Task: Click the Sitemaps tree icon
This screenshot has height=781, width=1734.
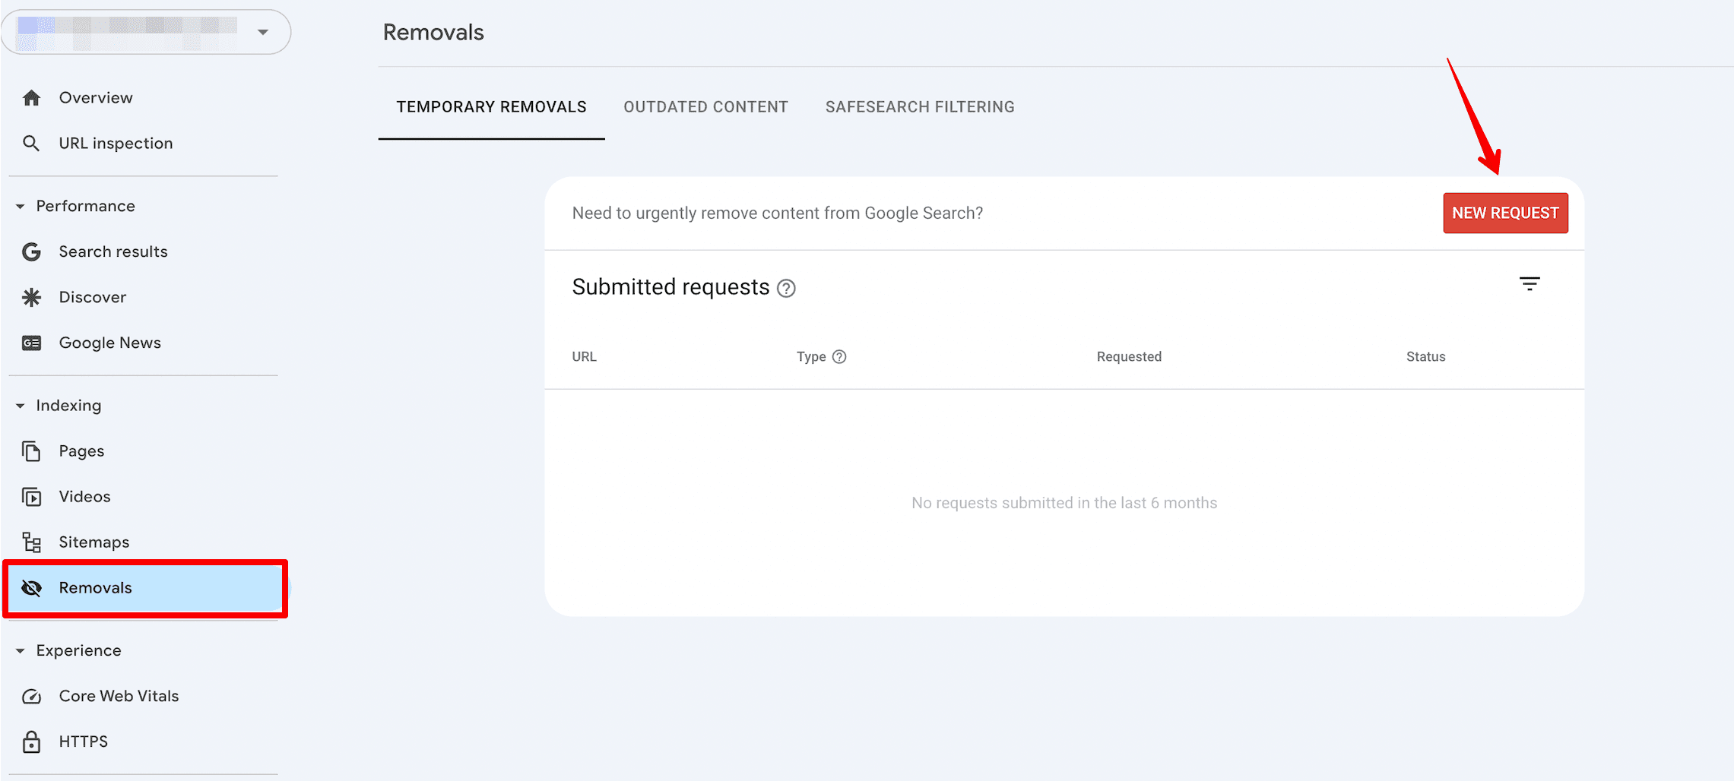Action: click(31, 542)
